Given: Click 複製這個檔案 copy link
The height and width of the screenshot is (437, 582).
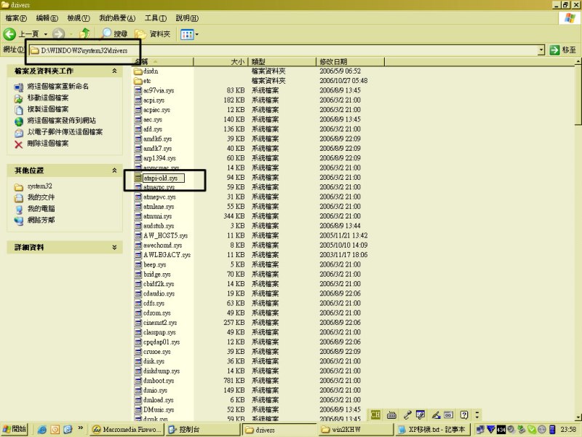Looking at the screenshot, I should 48,109.
